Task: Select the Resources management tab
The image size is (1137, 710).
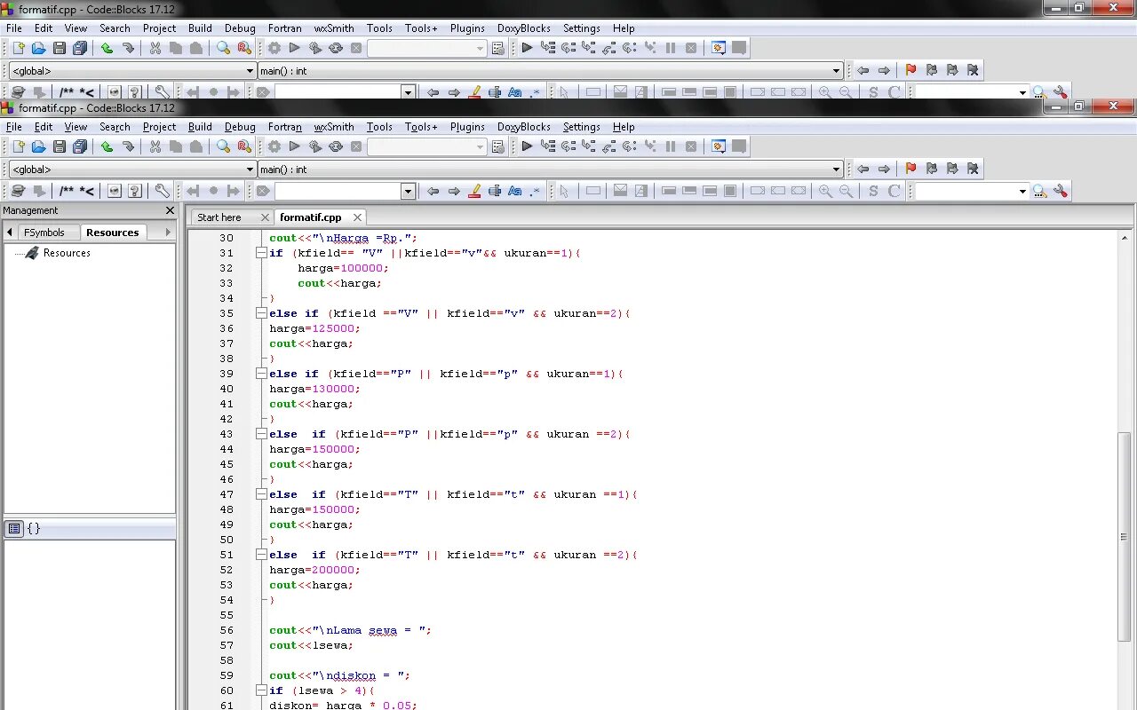Action: click(113, 233)
